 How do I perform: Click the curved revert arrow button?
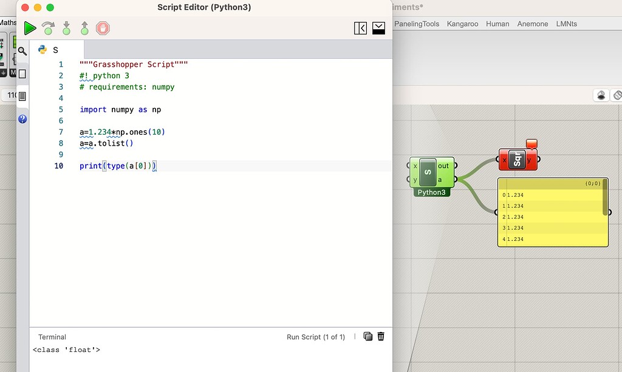pyautogui.click(x=47, y=28)
